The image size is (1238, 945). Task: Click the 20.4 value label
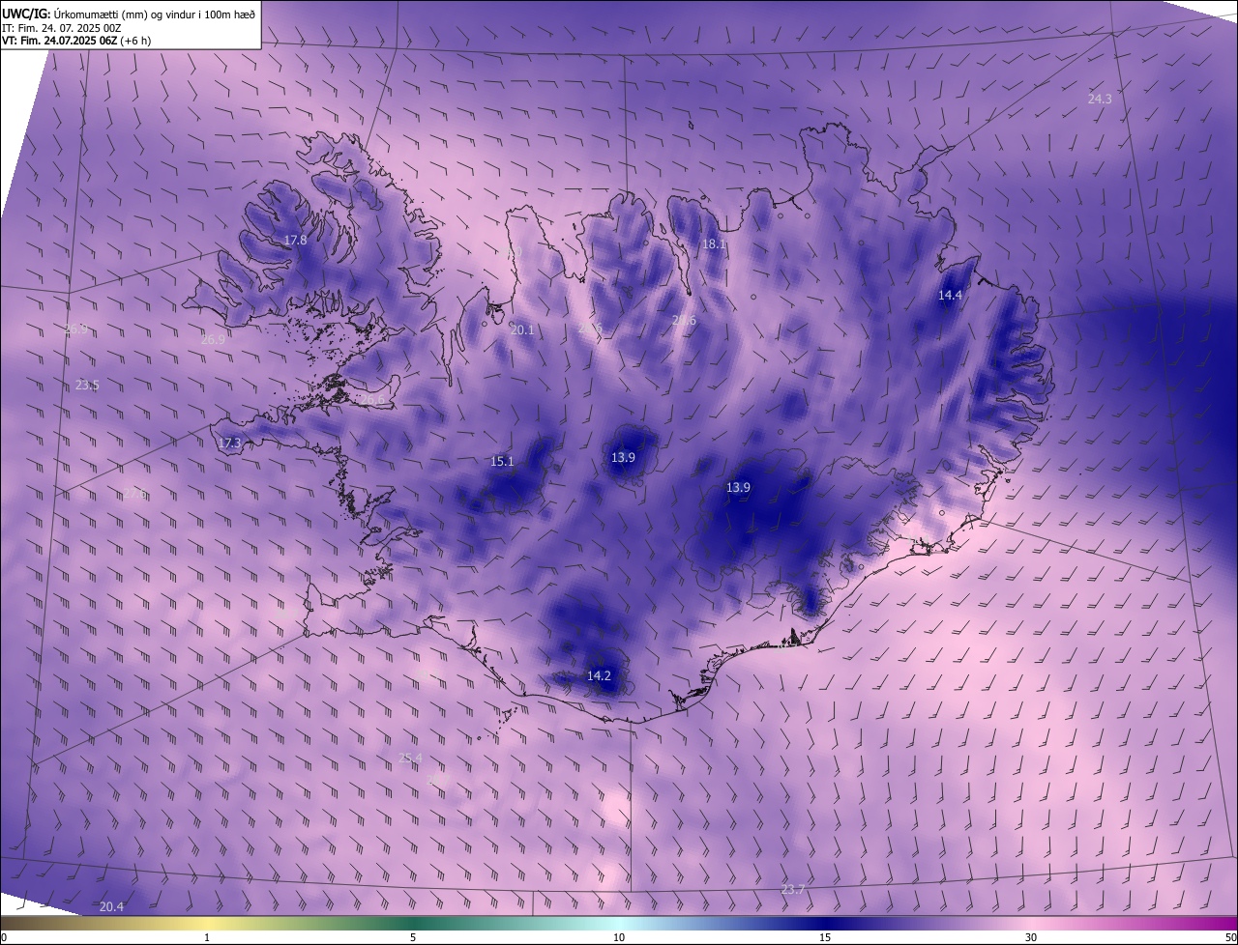pyautogui.click(x=111, y=906)
